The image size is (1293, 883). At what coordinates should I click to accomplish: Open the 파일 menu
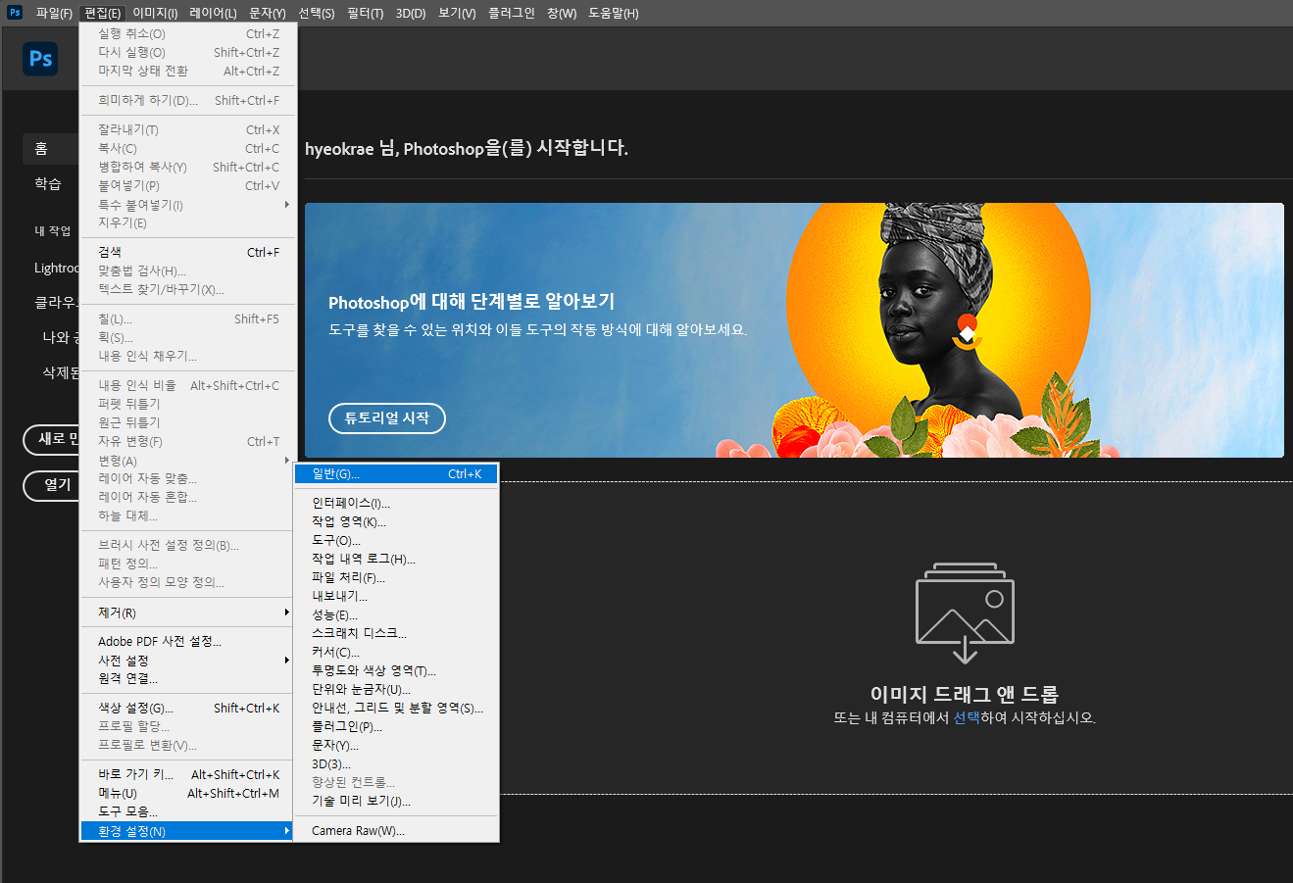(54, 13)
